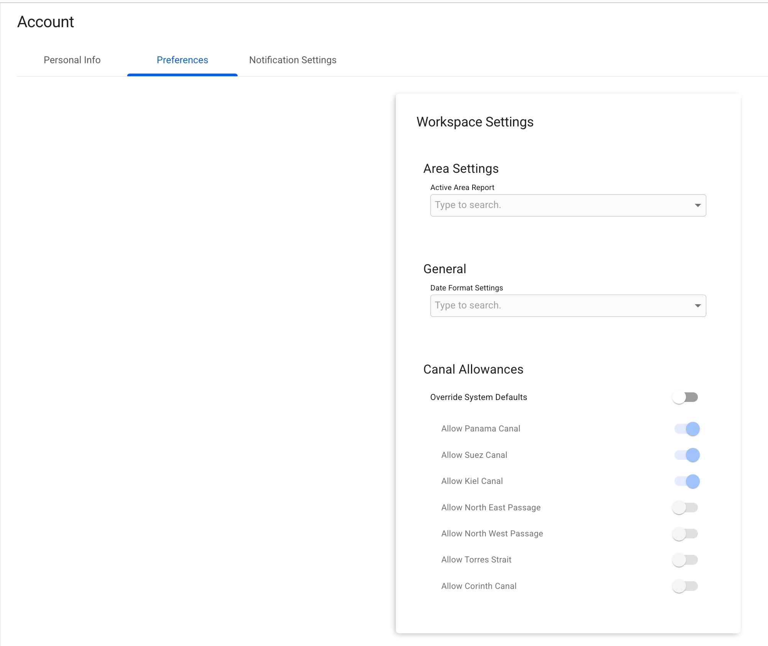
Task: Click Date Format Settings search field
Action: tap(560, 306)
